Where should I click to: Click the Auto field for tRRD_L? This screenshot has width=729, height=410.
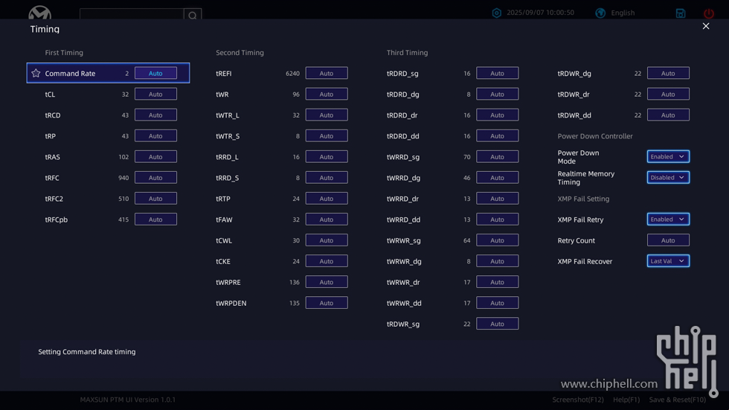327,157
